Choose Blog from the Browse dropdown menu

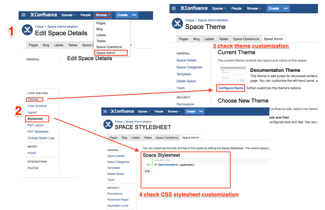click(x=100, y=29)
